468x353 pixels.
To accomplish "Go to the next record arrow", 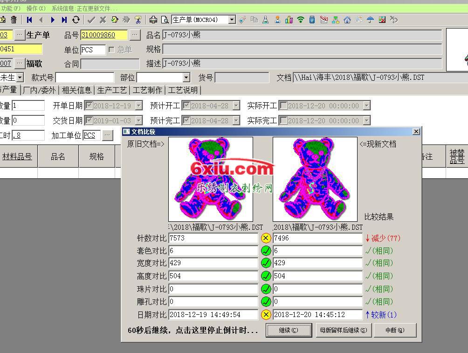I will click(x=53, y=20).
